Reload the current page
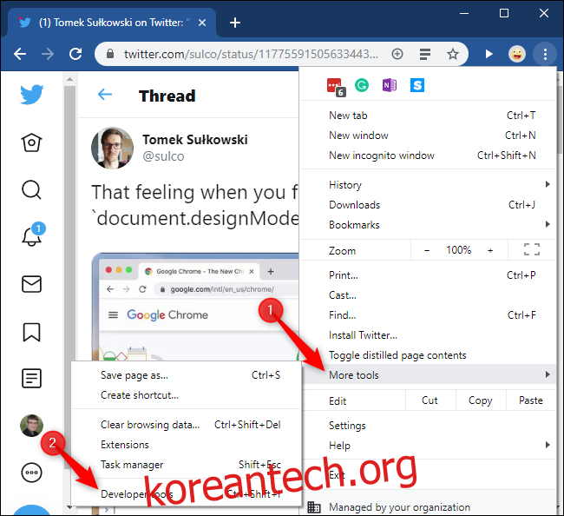 (75, 55)
